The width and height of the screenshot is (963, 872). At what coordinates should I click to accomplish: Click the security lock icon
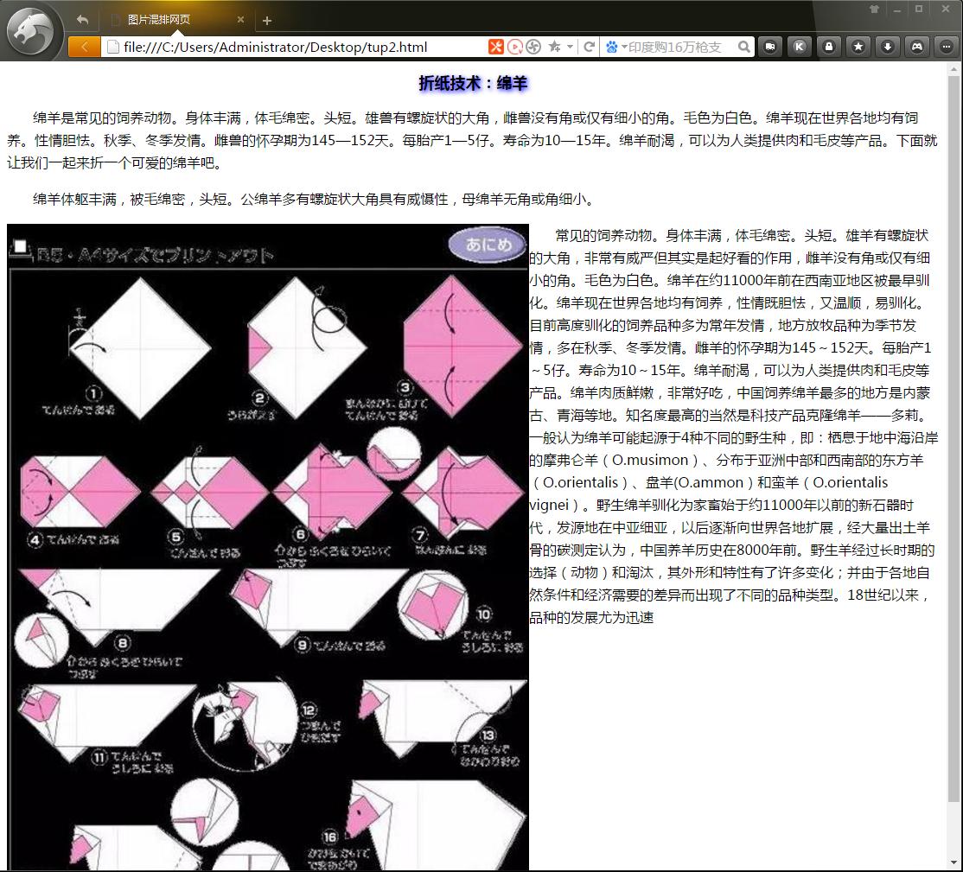[829, 47]
